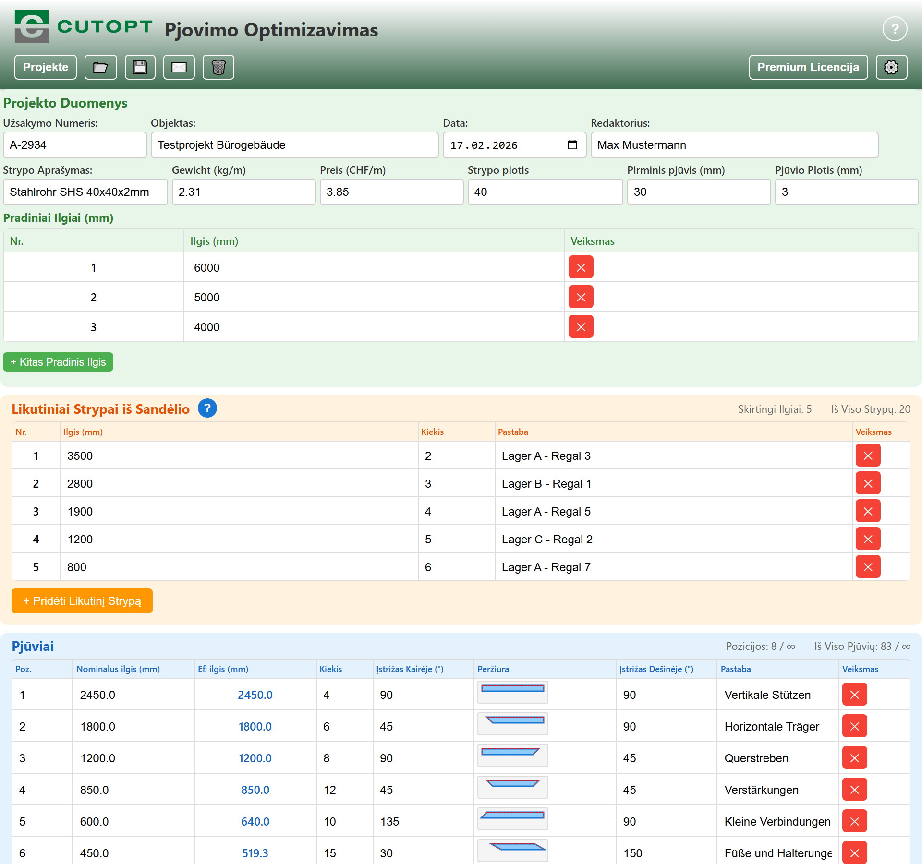Click the Projekte button
Image resolution: width=922 pixels, height=864 pixels.
click(46, 67)
